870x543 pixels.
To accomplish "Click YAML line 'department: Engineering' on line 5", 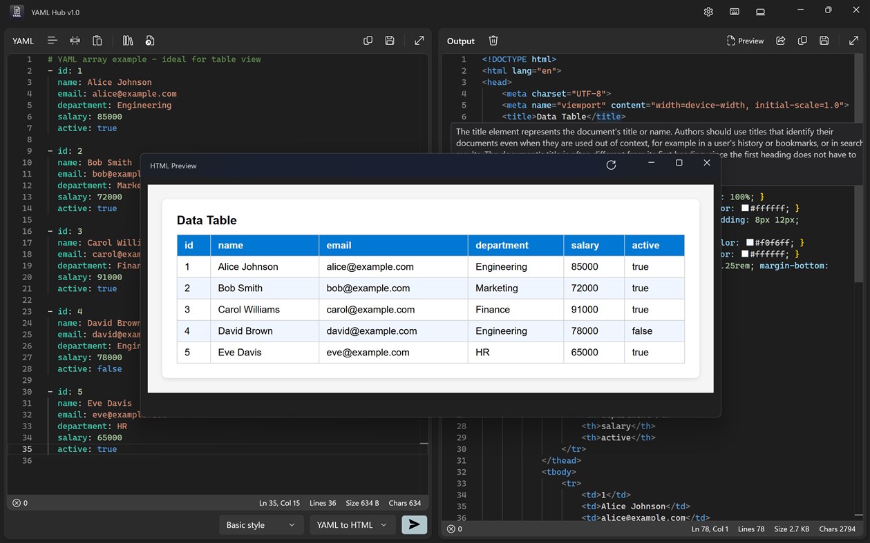I will 115,105.
